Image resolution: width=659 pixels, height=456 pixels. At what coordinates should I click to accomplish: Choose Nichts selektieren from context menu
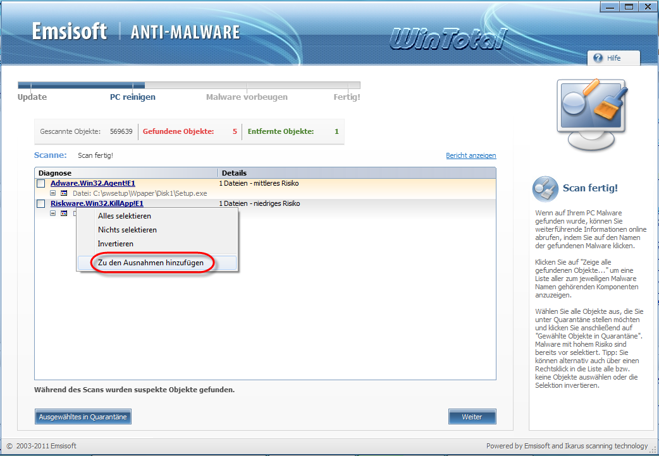(x=157, y=230)
